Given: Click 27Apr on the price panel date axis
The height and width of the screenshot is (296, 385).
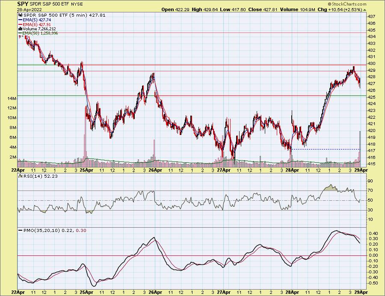Looking at the screenshot, I should 224,170.
